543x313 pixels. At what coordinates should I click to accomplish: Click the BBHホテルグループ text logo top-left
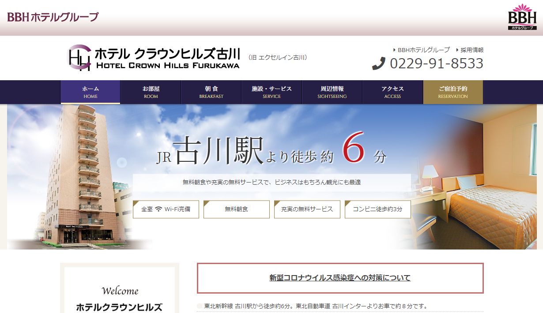coord(53,17)
